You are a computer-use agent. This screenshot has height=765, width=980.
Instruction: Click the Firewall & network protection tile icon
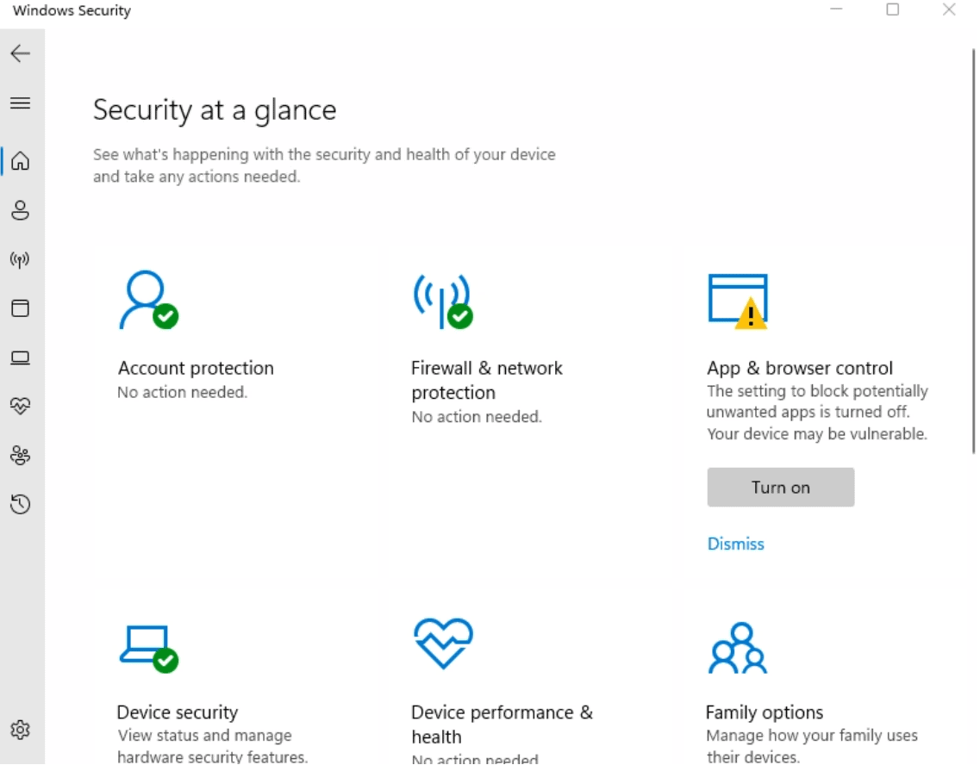[x=443, y=301]
